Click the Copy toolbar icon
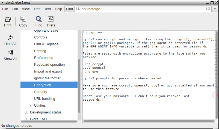Viewport: 219px width, 129px height. coord(23,19)
